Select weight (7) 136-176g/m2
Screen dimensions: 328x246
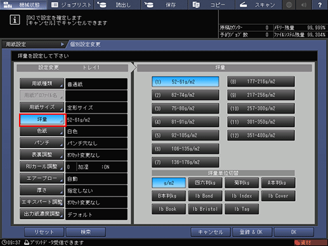(x=185, y=162)
